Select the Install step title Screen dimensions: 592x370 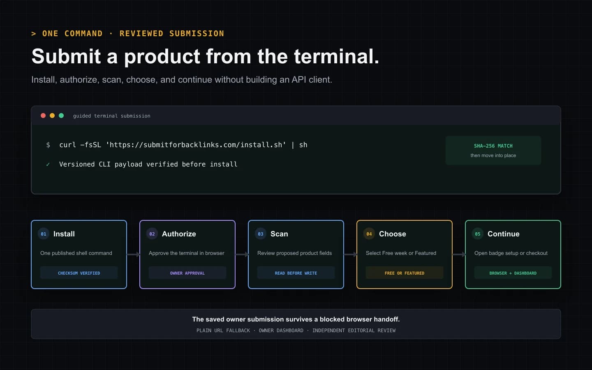(64, 234)
